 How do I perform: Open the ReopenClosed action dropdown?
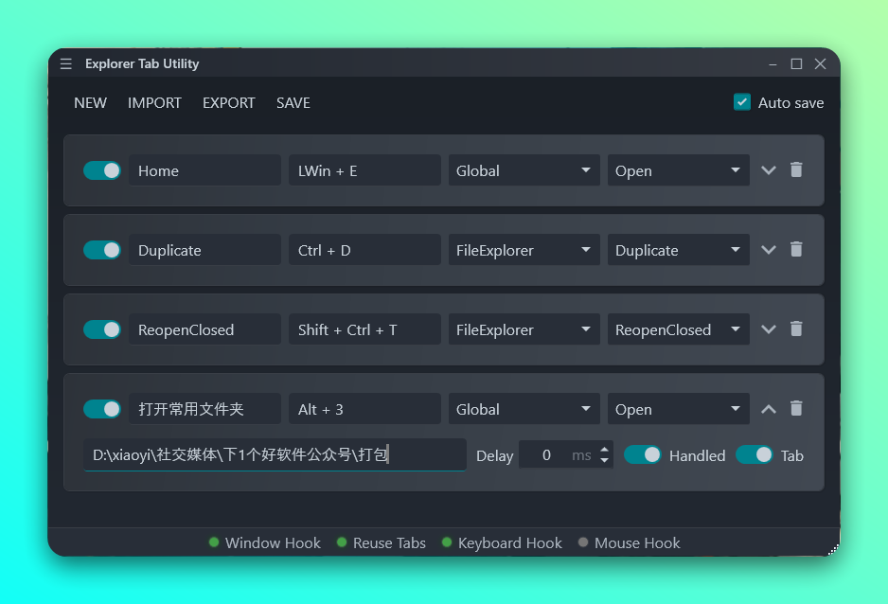click(678, 329)
